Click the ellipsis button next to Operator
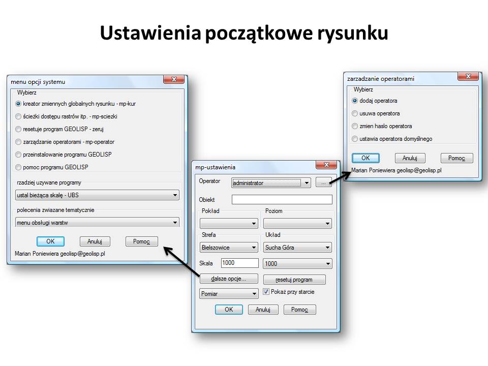Screen dimensions: 488x366 (324, 182)
